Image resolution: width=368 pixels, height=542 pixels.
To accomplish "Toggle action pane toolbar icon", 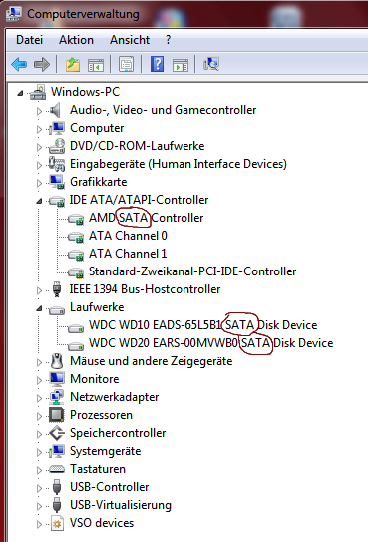I will pos(181,65).
